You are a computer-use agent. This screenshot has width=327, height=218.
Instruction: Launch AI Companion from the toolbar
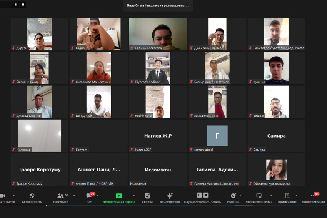[169, 196]
